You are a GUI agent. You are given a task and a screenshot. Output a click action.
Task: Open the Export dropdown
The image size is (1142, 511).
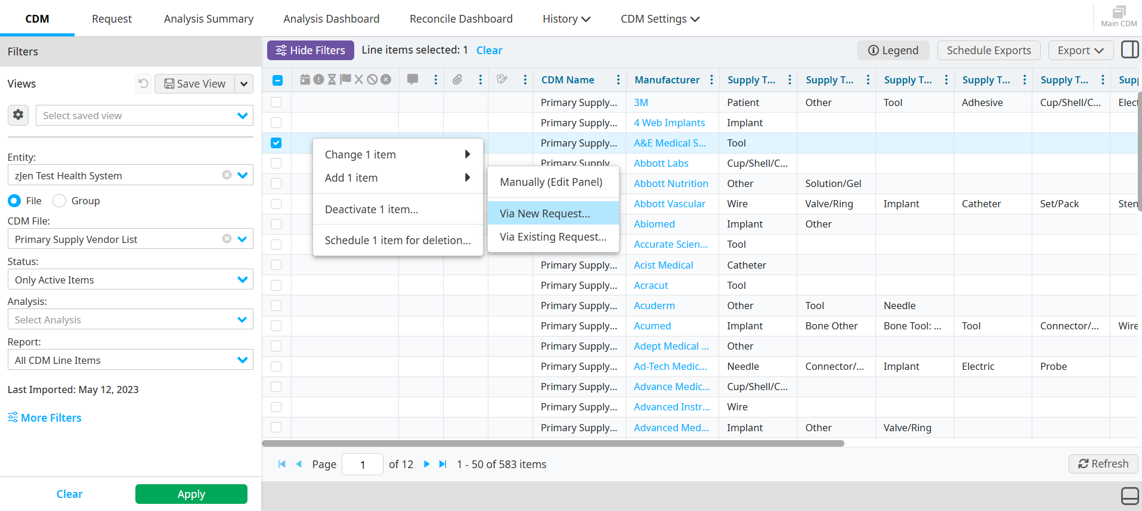pos(1080,51)
